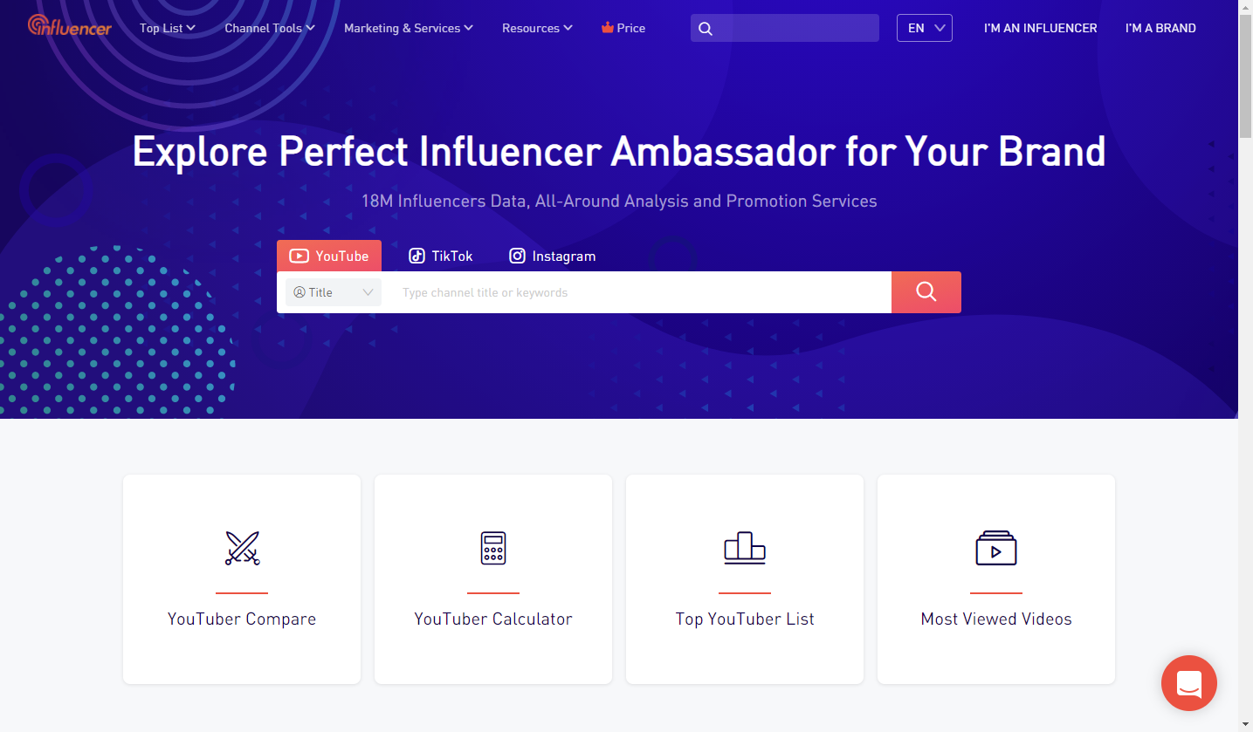Screen dimensions: 1253x732
Task: Click the crossed swords compare icon
Action: [x=242, y=548]
